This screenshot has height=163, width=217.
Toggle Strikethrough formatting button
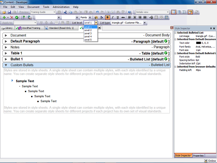coord(123,17)
